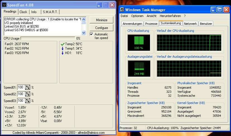Click the Grenzwert 952184 value
231x136 pixels.
(x=166, y=111)
